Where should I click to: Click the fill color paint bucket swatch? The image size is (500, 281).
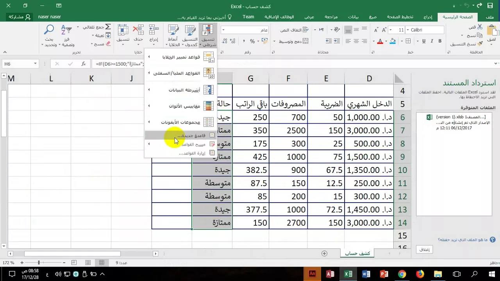click(393, 41)
